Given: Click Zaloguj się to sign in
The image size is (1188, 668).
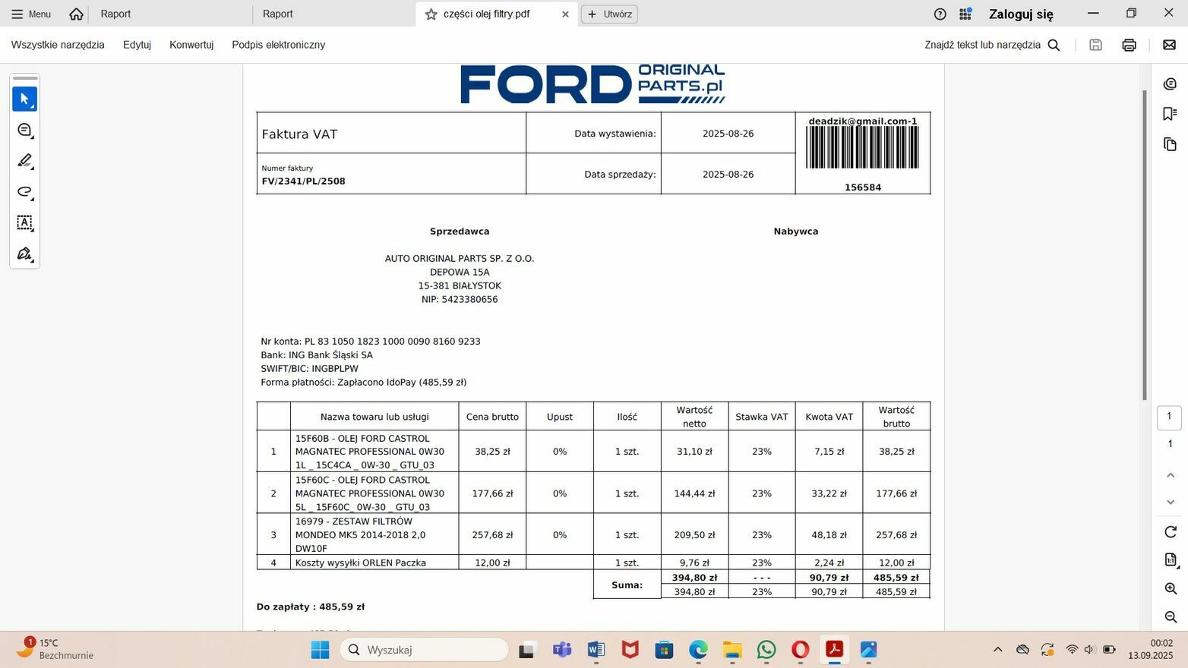Looking at the screenshot, I should [1021, 14].
